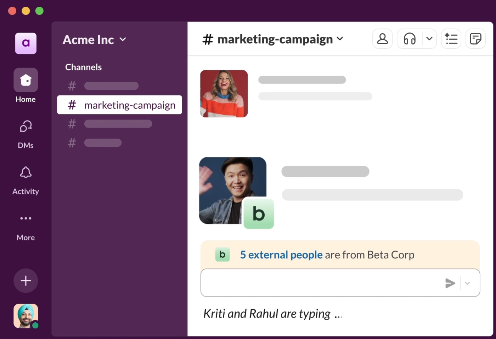This screenshot has width=496, height=339.
Task: View channel members with the person icon
Action: (x=382, y=39)
